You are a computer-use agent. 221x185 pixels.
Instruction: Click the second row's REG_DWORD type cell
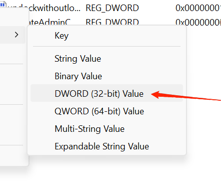[x=112, y=22]
